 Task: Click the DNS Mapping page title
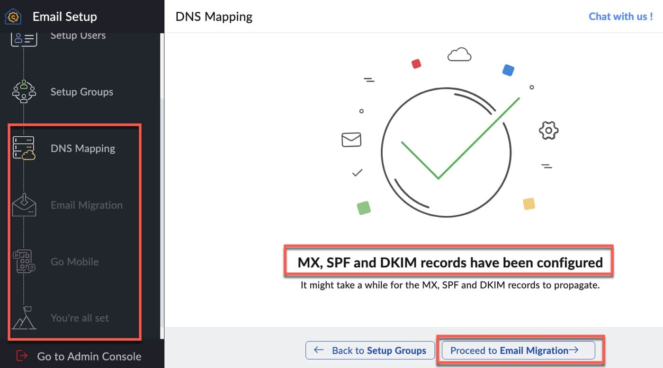[214, 17]
